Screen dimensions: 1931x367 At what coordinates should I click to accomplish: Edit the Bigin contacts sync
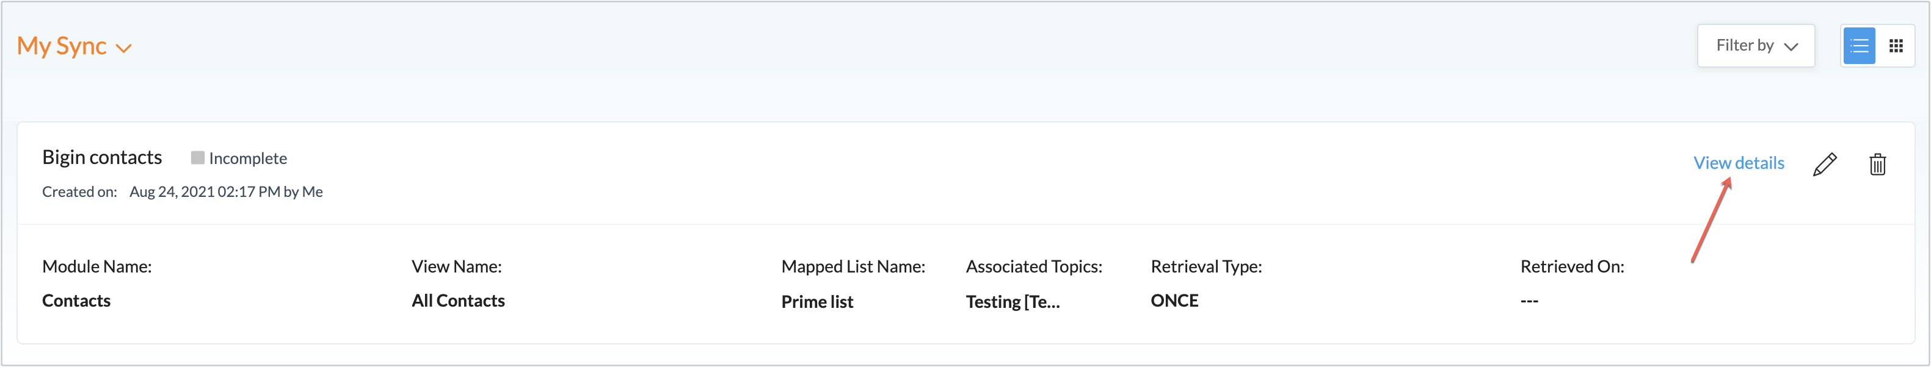[x=1825, y=164]
